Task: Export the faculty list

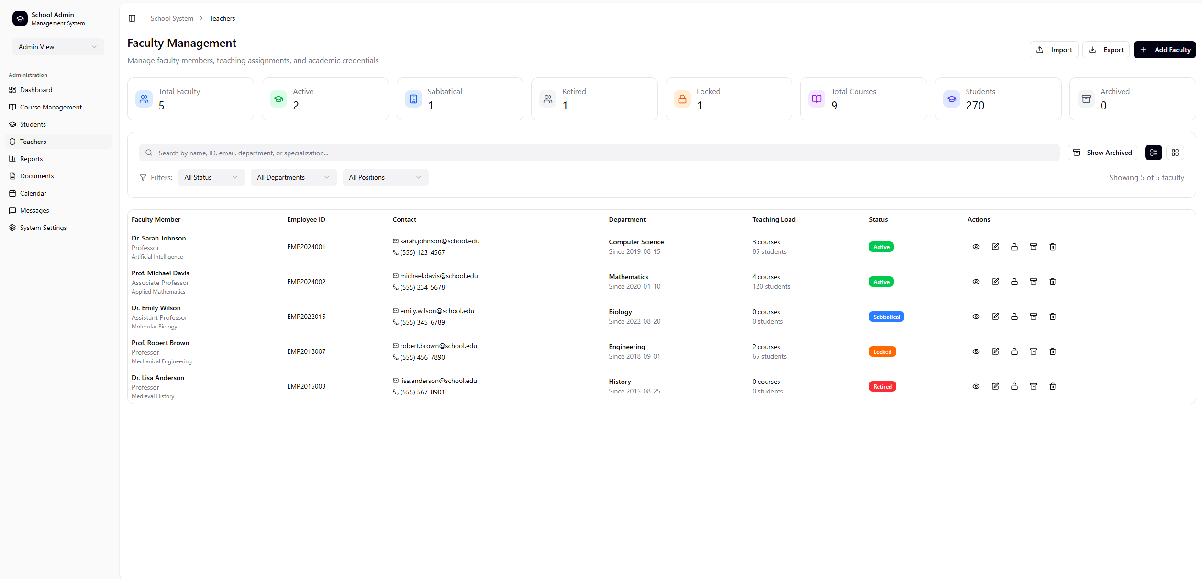Action: (x=1106, y=49)
